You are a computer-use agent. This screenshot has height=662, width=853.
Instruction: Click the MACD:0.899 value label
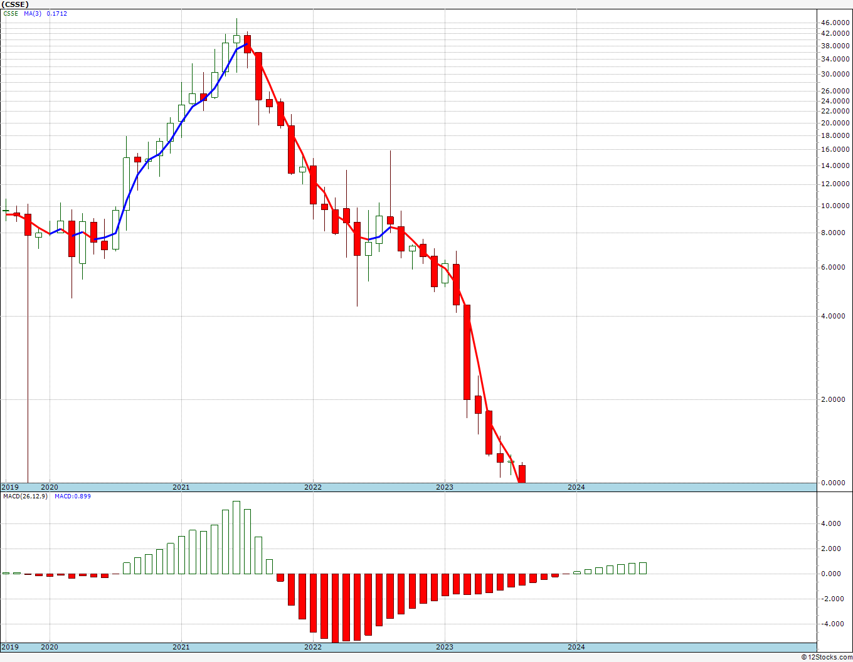pos(72,497)
